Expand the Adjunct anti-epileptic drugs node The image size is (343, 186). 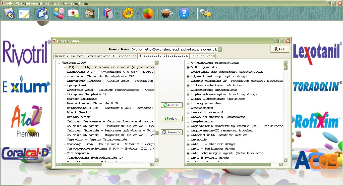(188, 76)
